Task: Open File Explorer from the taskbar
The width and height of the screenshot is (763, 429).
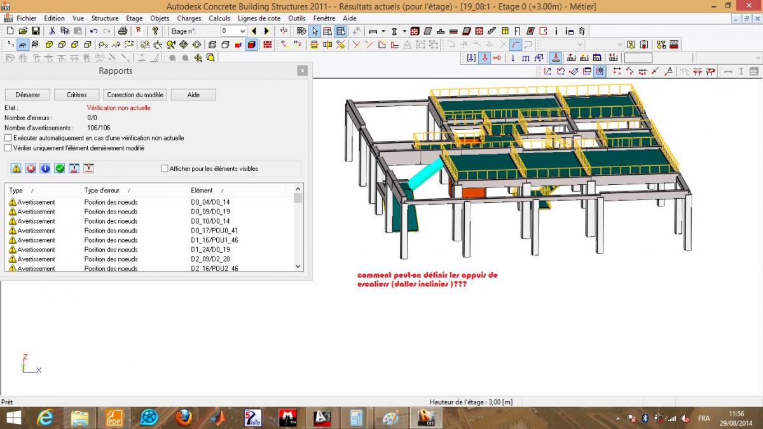Action: click(x=80, y=418)
